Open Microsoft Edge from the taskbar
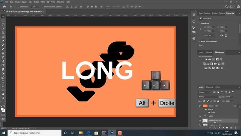 tap(89, 133)
